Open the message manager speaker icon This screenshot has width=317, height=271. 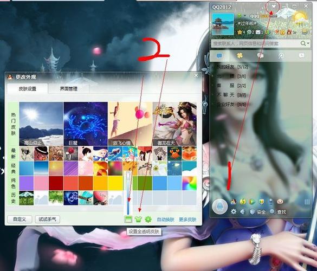[242, 211]
